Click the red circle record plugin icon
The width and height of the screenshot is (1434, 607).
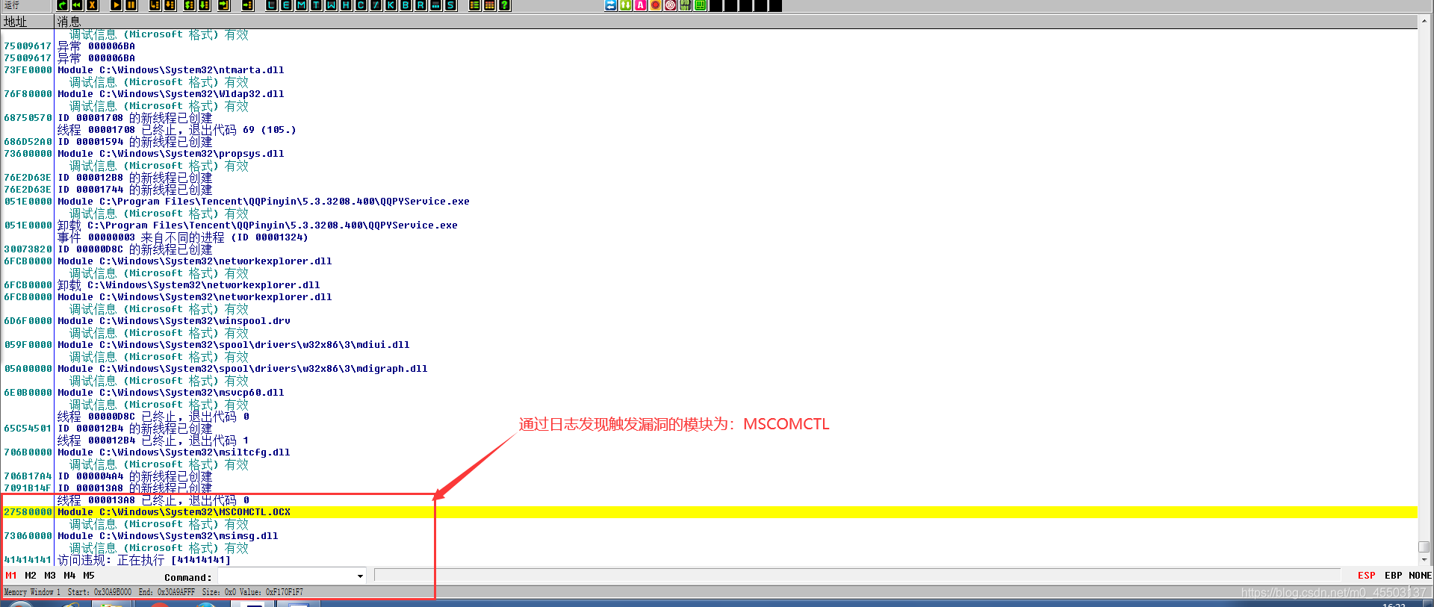pos(656,5)
